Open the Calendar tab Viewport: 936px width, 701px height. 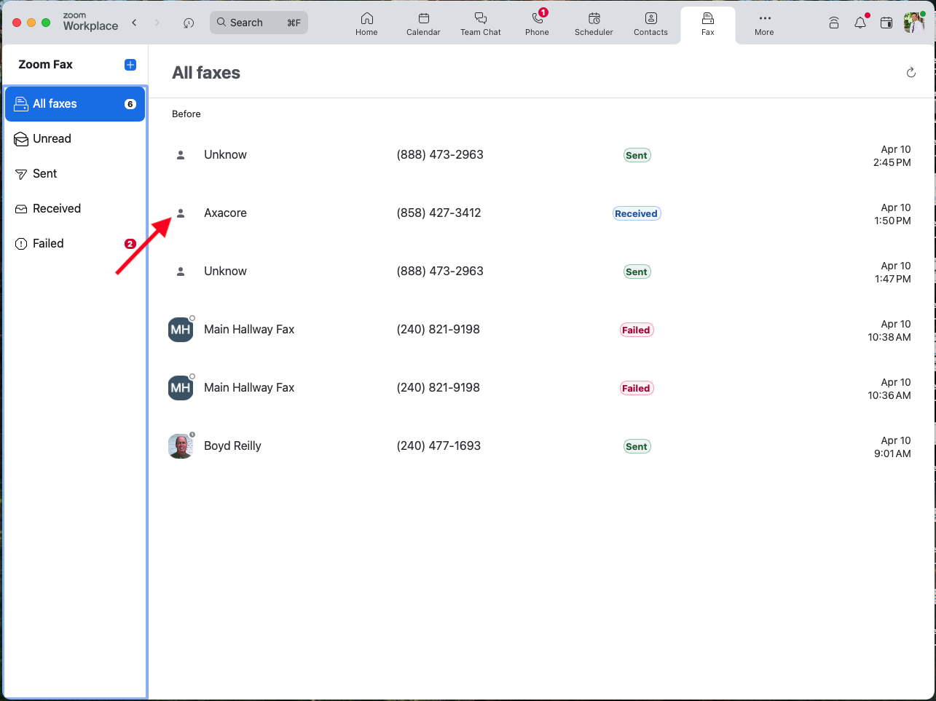(x=423, y=24)
